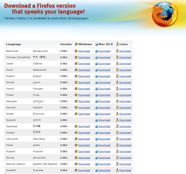The height and width of the screenshot is (174, 186).
Task: Click the Linux penguin icon in German row
Action: pyautogui.click(x=117, y=108)
